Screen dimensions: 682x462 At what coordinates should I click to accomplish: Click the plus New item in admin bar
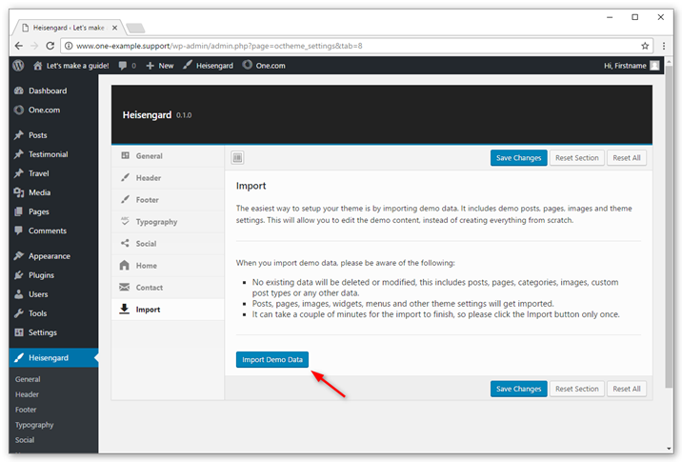(x=160, y=66)
